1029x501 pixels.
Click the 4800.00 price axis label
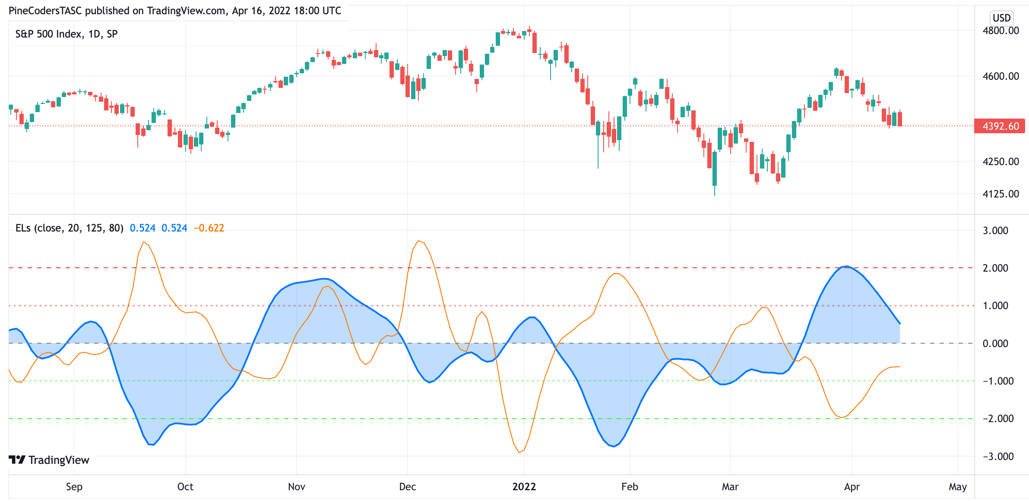coord(1001,31)
